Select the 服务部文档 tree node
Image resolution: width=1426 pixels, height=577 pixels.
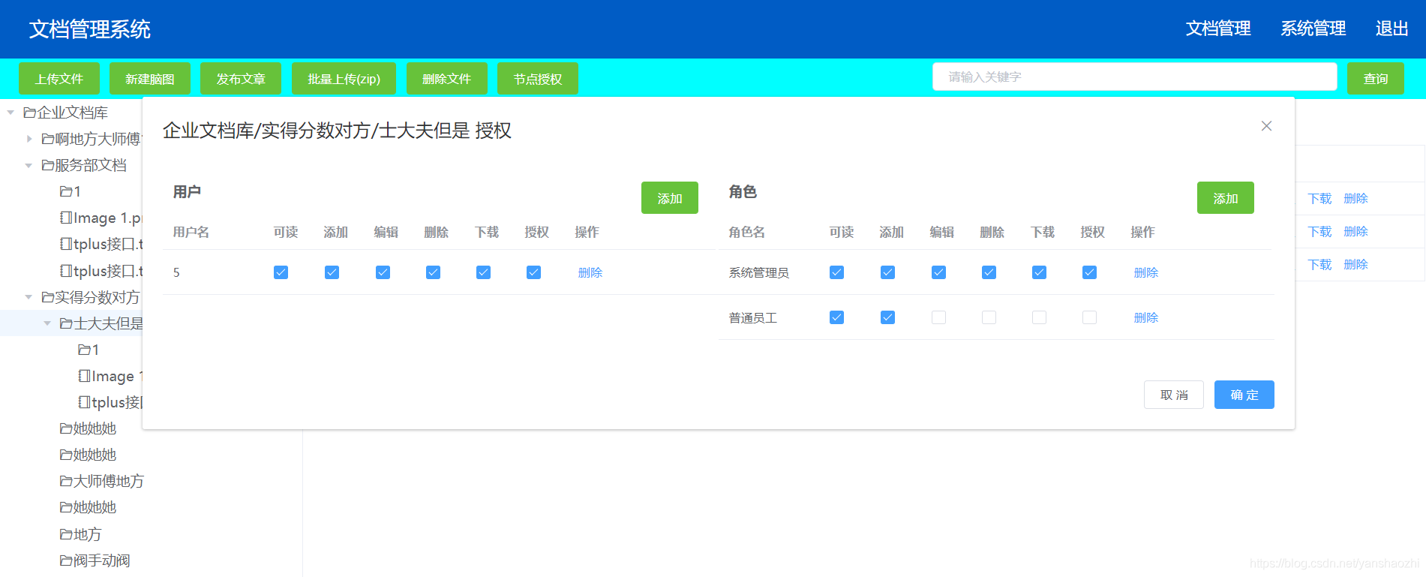point(91,165)
